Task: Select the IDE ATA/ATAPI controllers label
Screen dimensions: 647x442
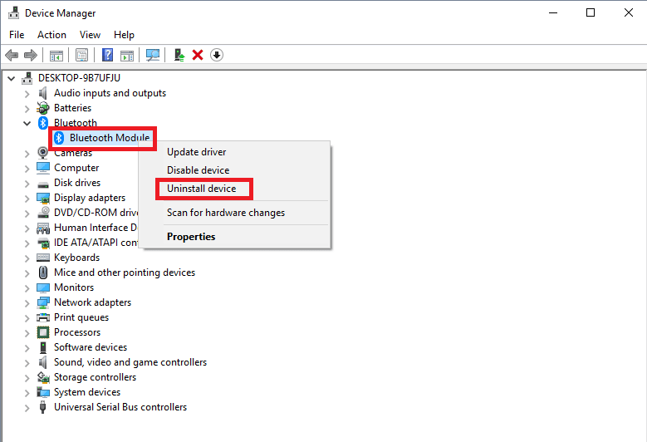Action: [x=96, y=243]
